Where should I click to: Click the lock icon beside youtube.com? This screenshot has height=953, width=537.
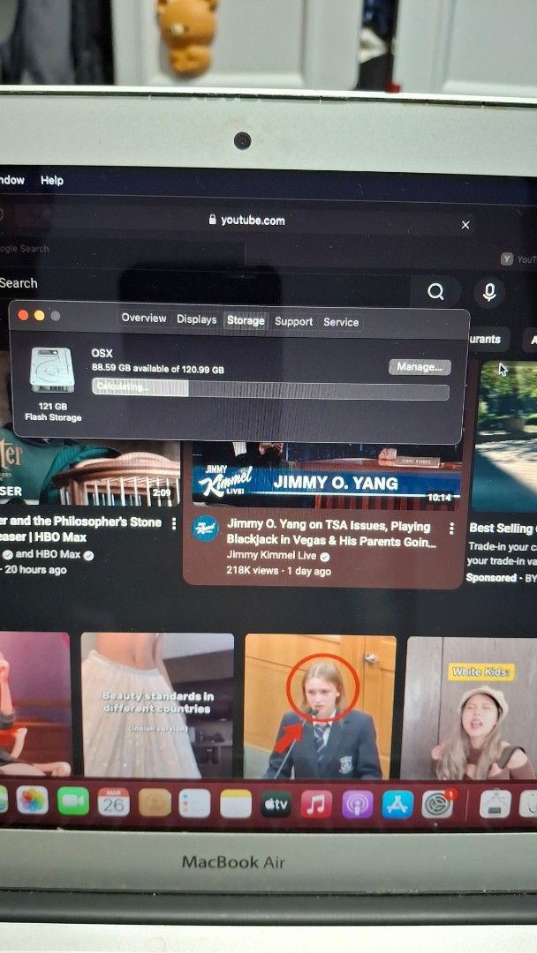(212, 220)
